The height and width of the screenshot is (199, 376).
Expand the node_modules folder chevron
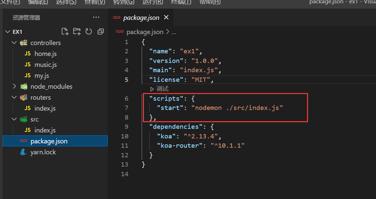14,86
